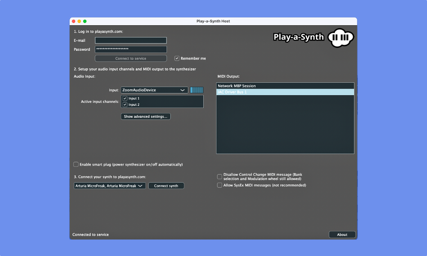Click Show advanced settings button
This screenshot has width=427, height=256.
(x=146, y=116)
